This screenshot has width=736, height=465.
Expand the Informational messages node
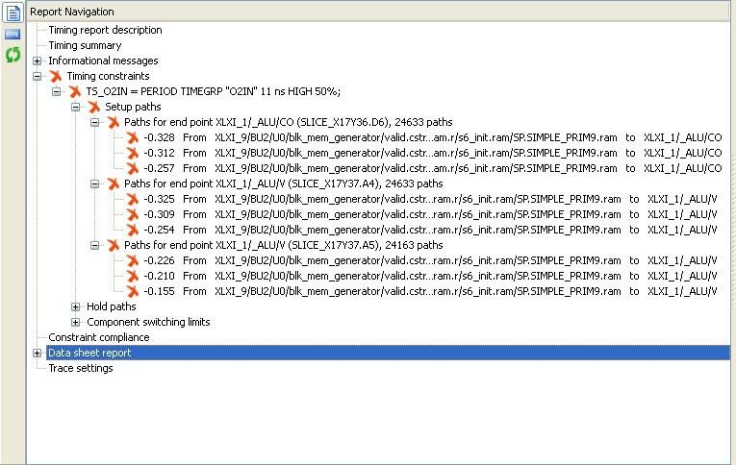[38, 61]
